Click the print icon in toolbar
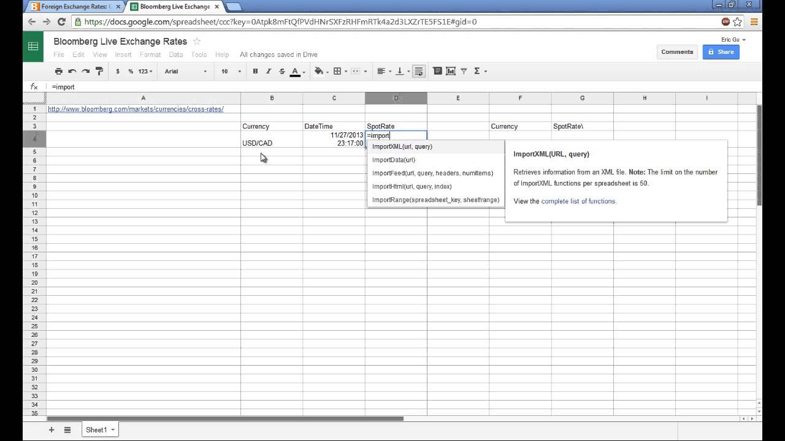This screenshot has height=441, width=785. 59,71
